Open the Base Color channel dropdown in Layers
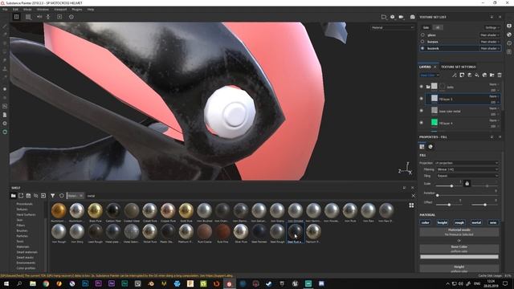 (x=430, y=75)
